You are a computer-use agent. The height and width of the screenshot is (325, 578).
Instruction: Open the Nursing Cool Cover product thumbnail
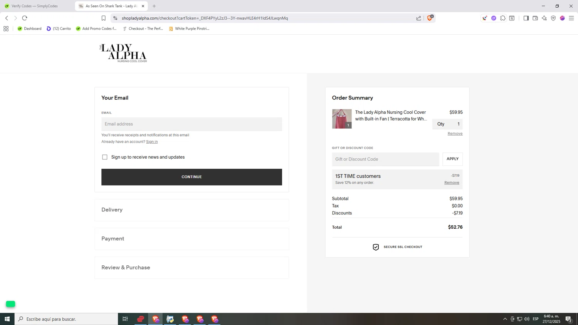coord(342,119)
